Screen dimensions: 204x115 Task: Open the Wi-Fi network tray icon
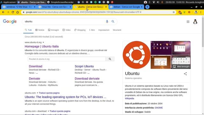154,2
